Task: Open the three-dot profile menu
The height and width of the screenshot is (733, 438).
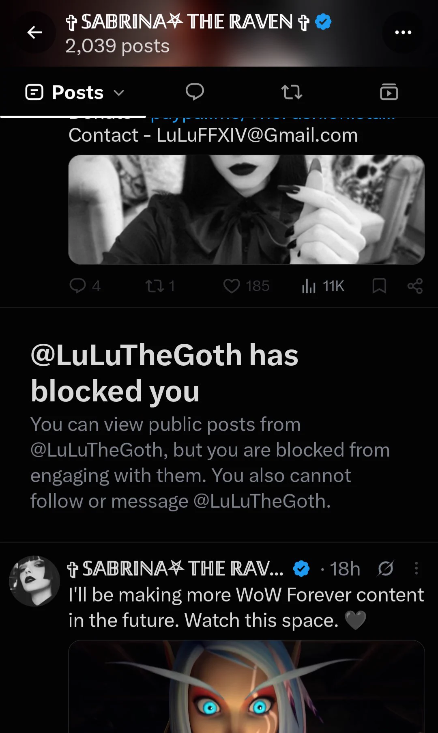Action: (x=403, y=32)
